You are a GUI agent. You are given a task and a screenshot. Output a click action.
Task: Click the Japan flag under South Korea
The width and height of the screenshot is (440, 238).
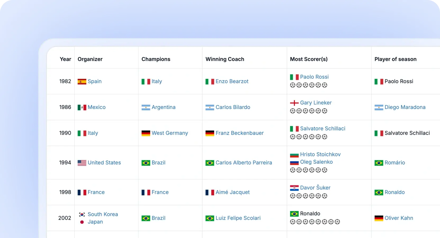[x=82, y=222]
